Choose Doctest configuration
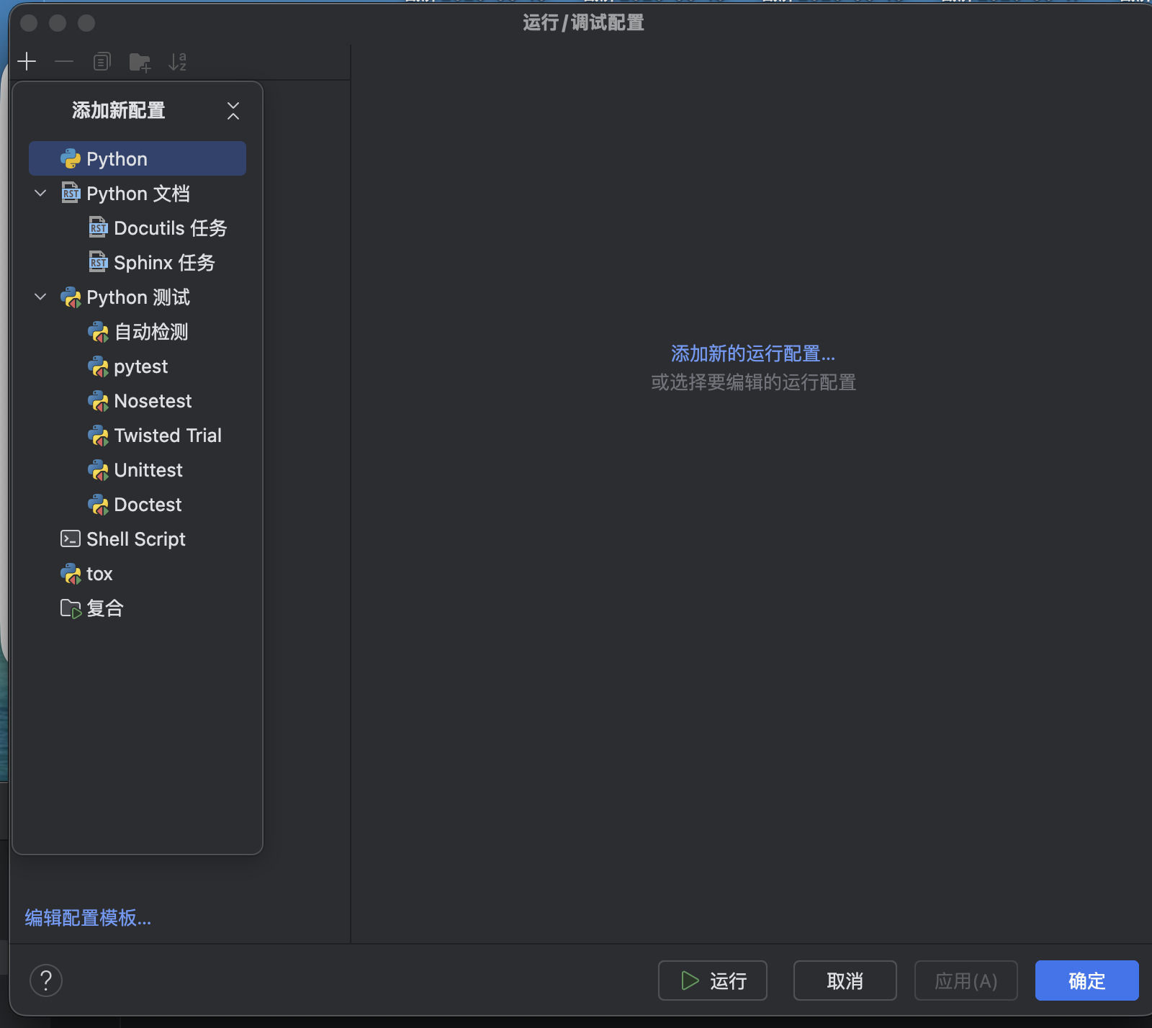This screenshot has width=1152, height=1028. point(138,504)
